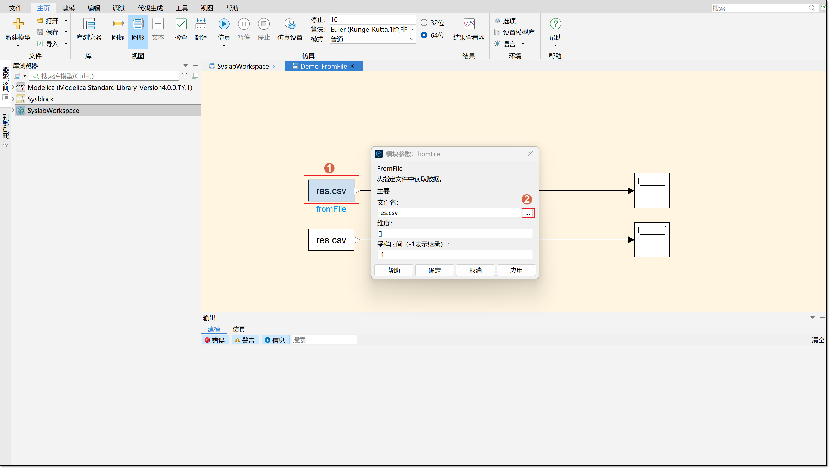829x468 pixels.
Task: Open the 建模 ribbon tab
Action: click(68, 8)
